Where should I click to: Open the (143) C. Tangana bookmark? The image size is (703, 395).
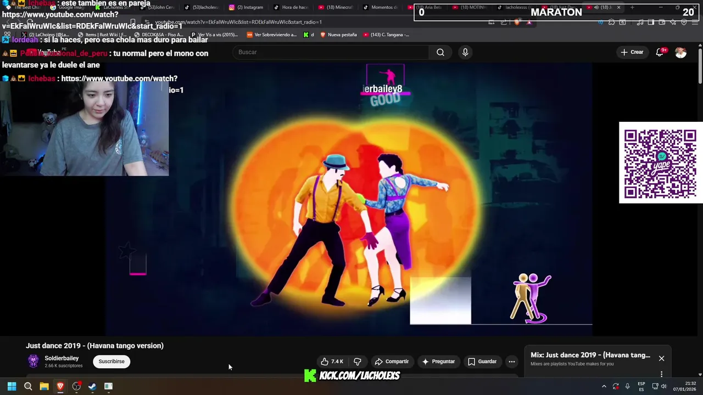click(x=386, y=35)
